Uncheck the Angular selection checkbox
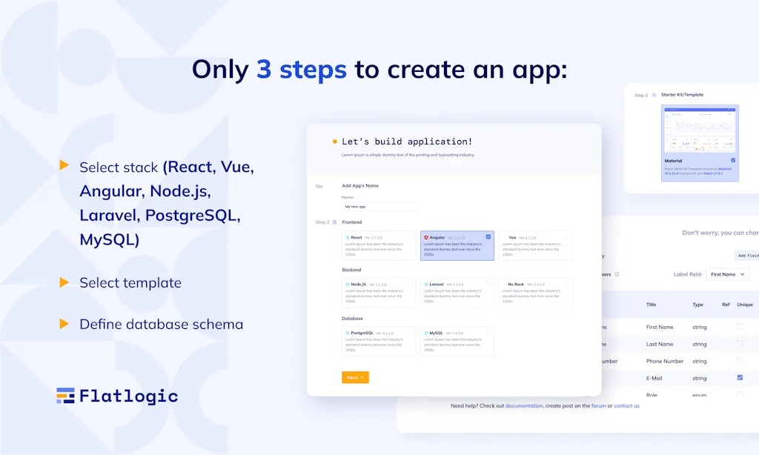The image size is (759, 455). (488, 237)
